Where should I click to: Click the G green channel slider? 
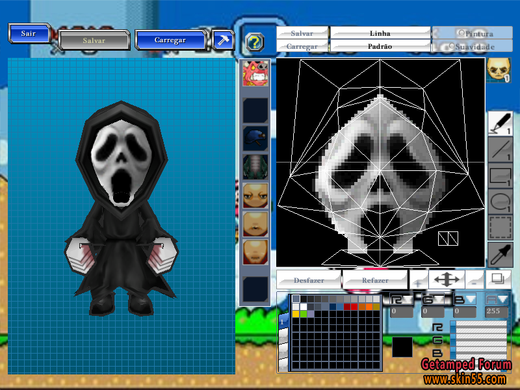479,339
